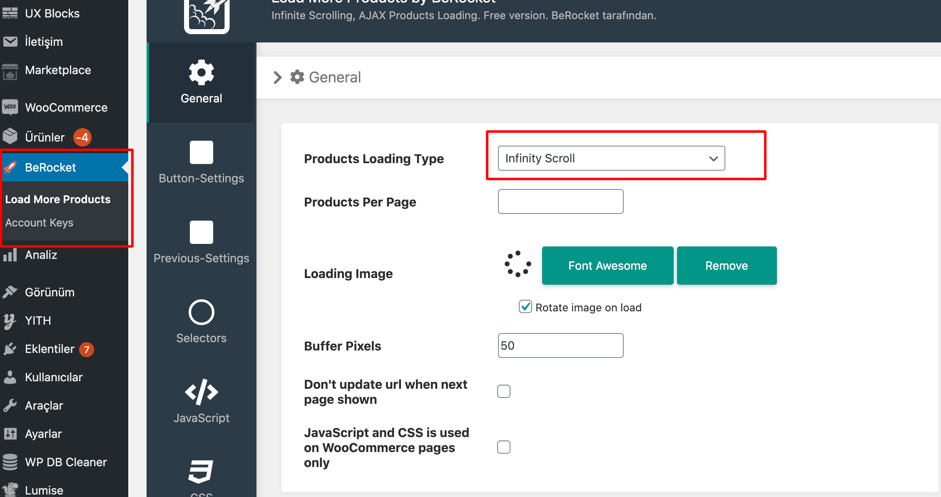Click Account Keys link in BeRocket submenu
Viewport: 941px width, 497px height.
point(39,222)
